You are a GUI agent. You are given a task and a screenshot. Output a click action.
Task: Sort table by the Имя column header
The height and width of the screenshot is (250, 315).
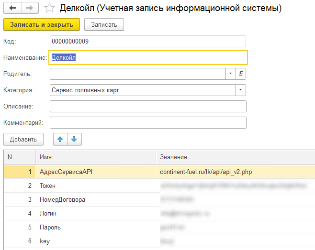pos(95,157)
